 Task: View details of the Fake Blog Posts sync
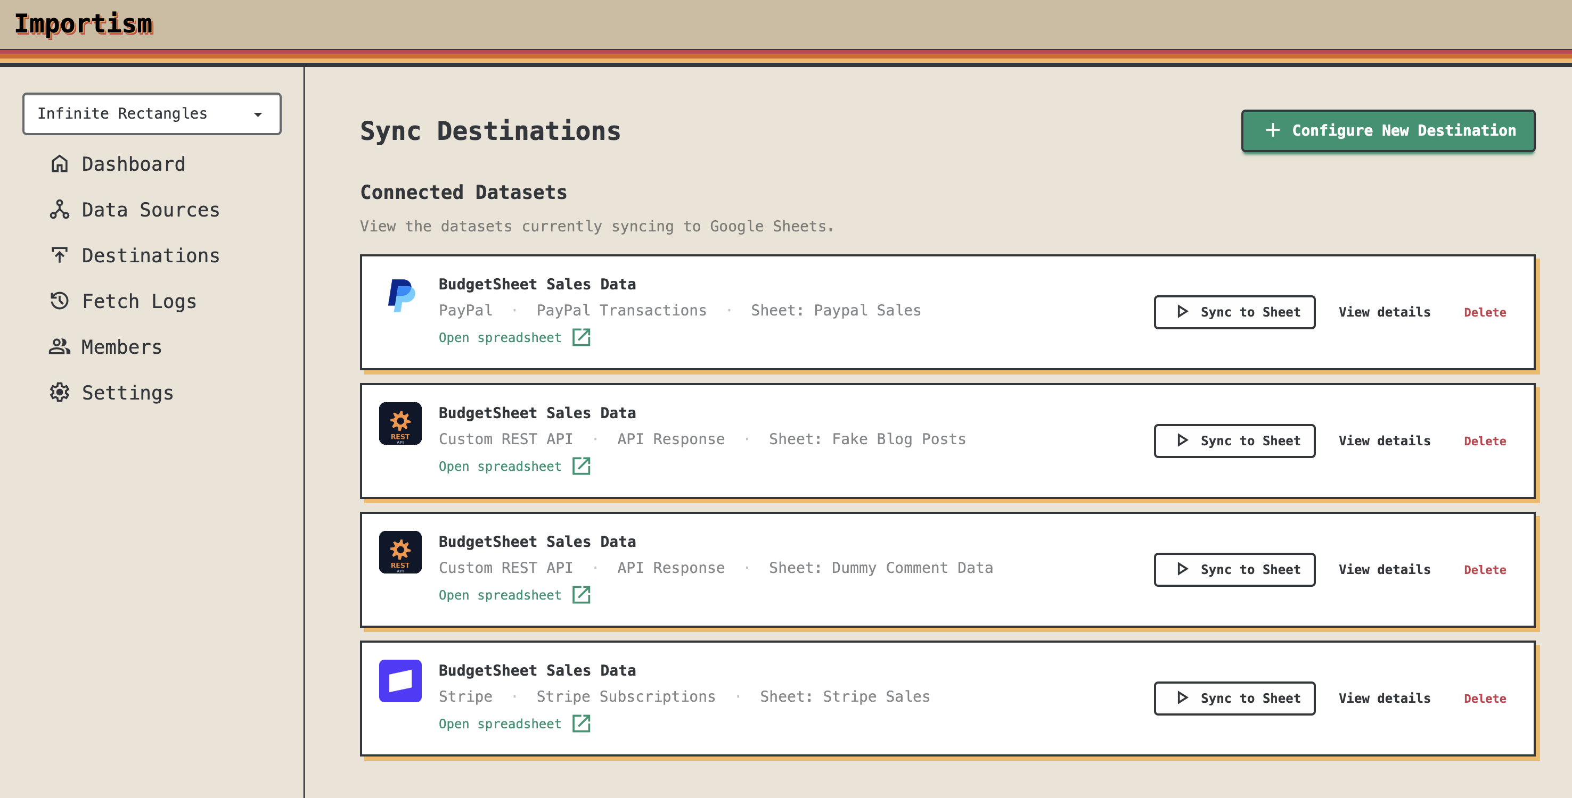[1385, 440]
